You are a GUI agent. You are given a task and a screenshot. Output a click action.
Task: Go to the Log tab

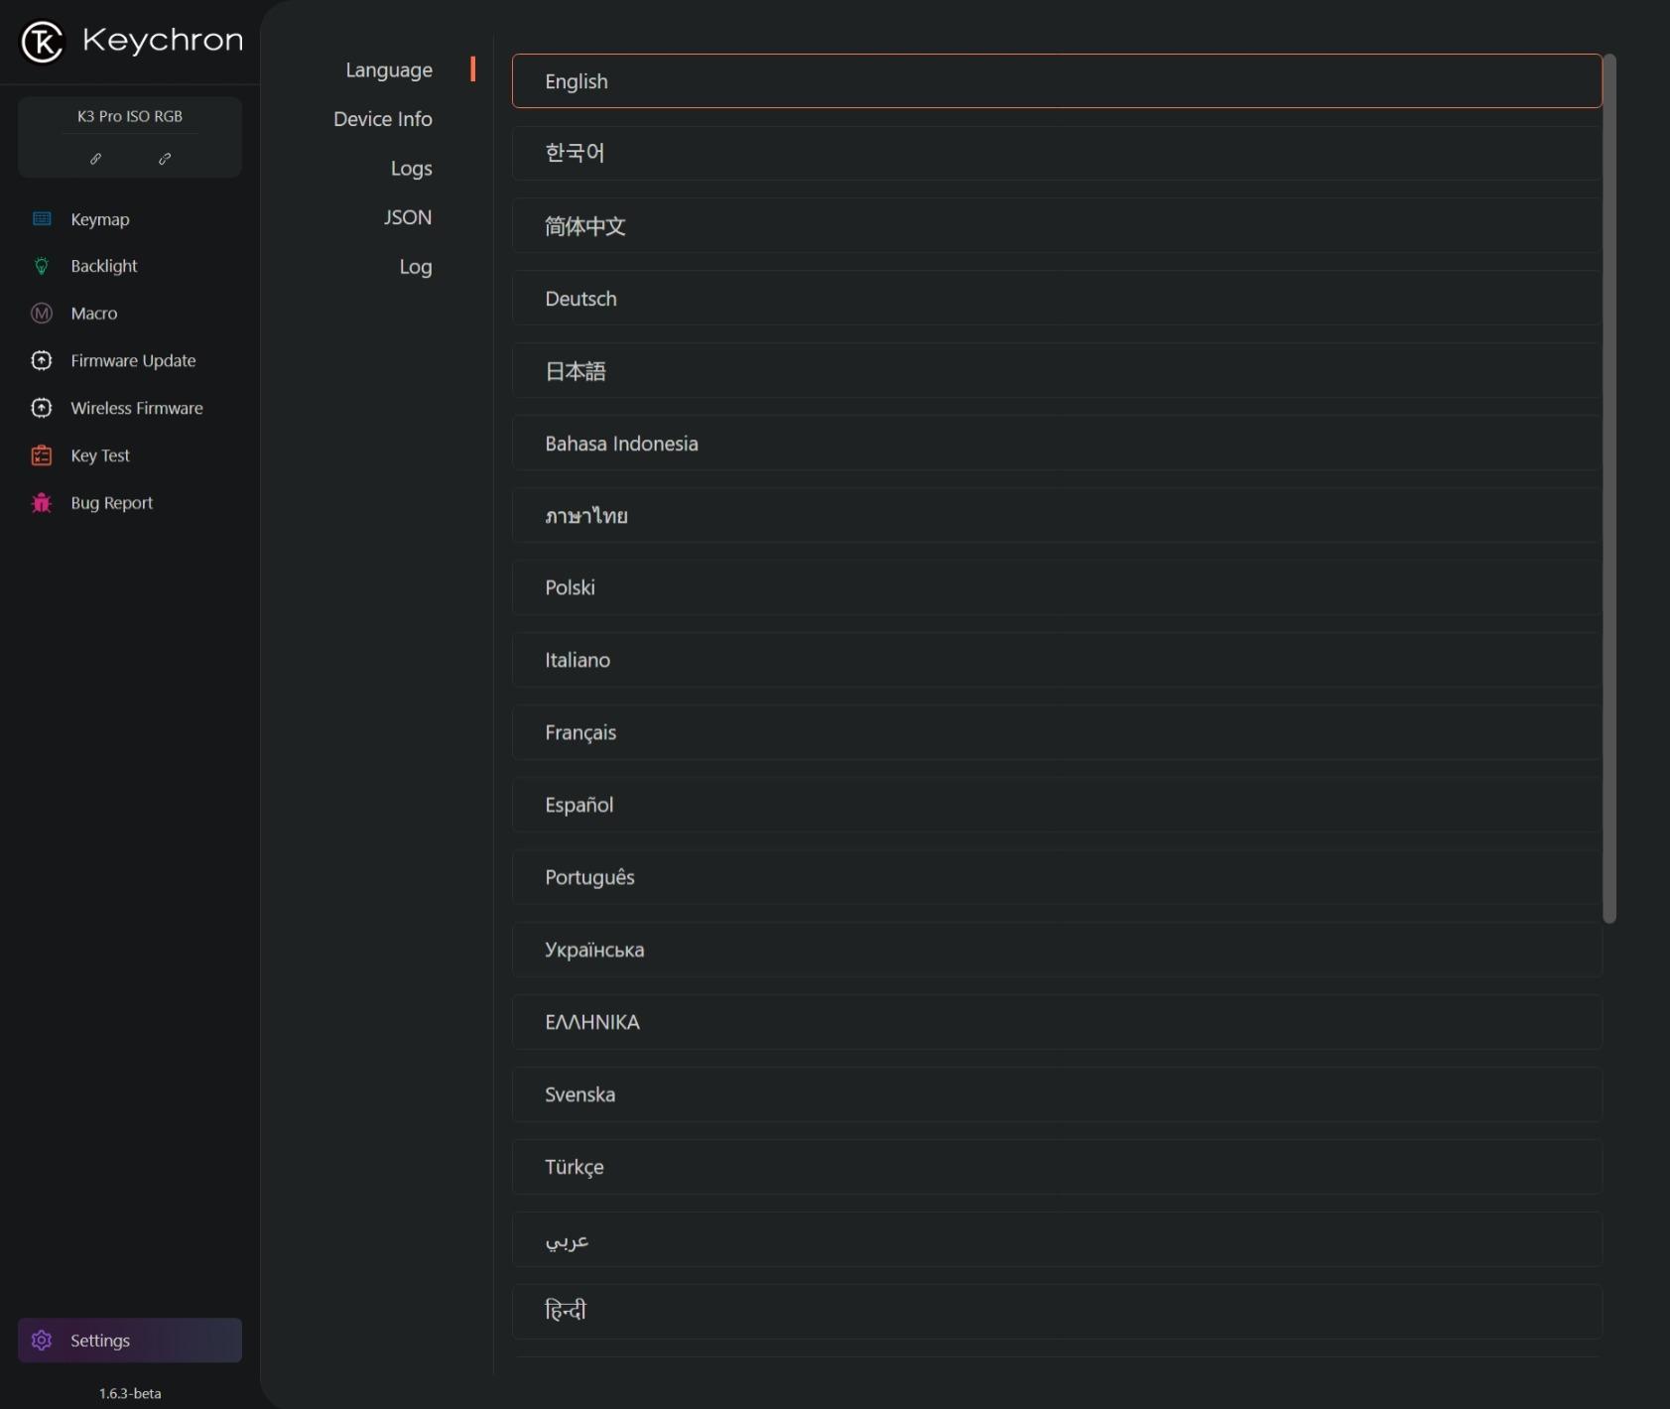415,267
